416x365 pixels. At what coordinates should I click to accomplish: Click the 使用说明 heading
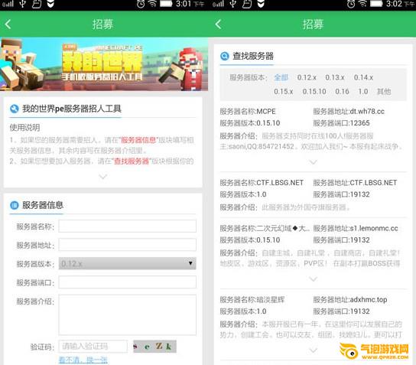click(x=24, y=128)
